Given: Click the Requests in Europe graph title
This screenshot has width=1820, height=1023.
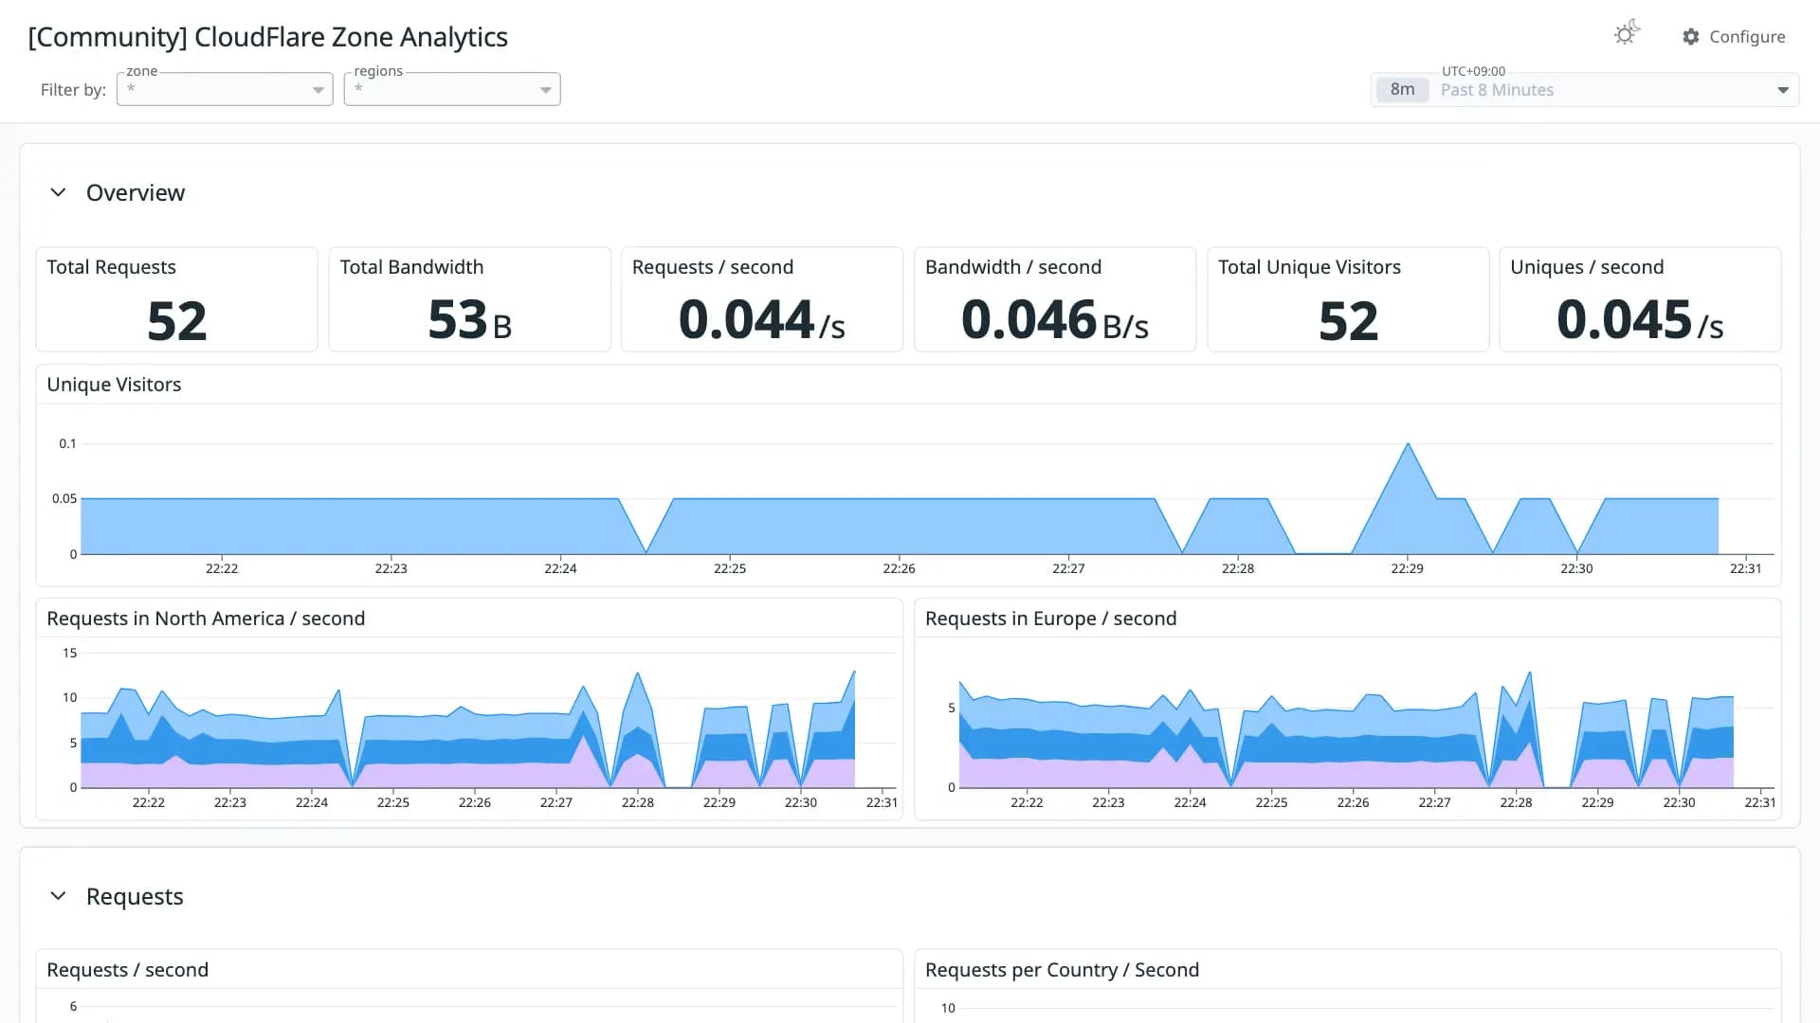Looking at the screenshot, I should tap(1050, 619).
